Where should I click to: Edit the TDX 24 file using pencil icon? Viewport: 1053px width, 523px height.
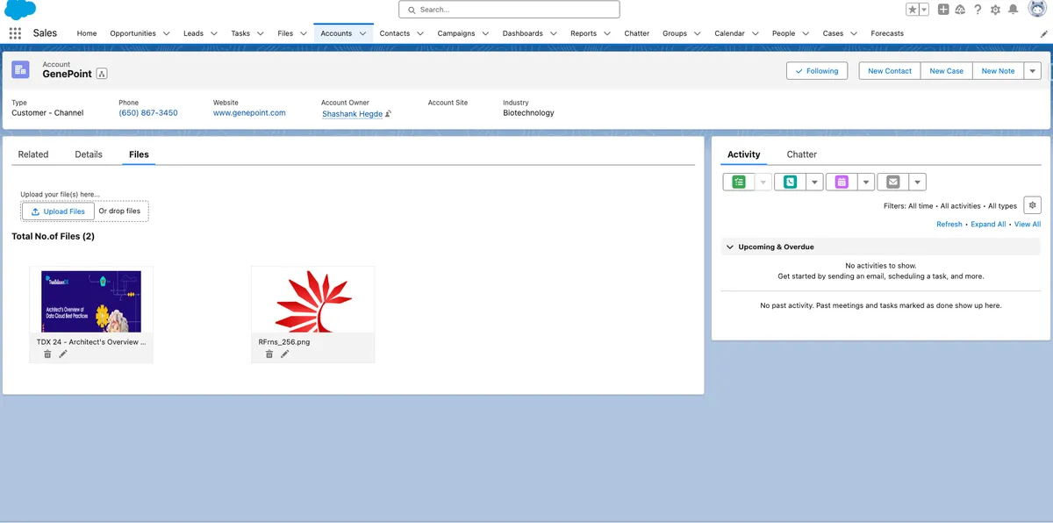[x=63, y=354]
